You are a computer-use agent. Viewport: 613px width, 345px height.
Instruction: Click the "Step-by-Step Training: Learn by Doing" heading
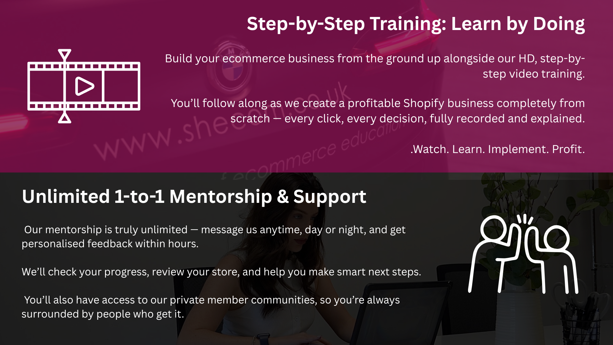coord(416,24)
